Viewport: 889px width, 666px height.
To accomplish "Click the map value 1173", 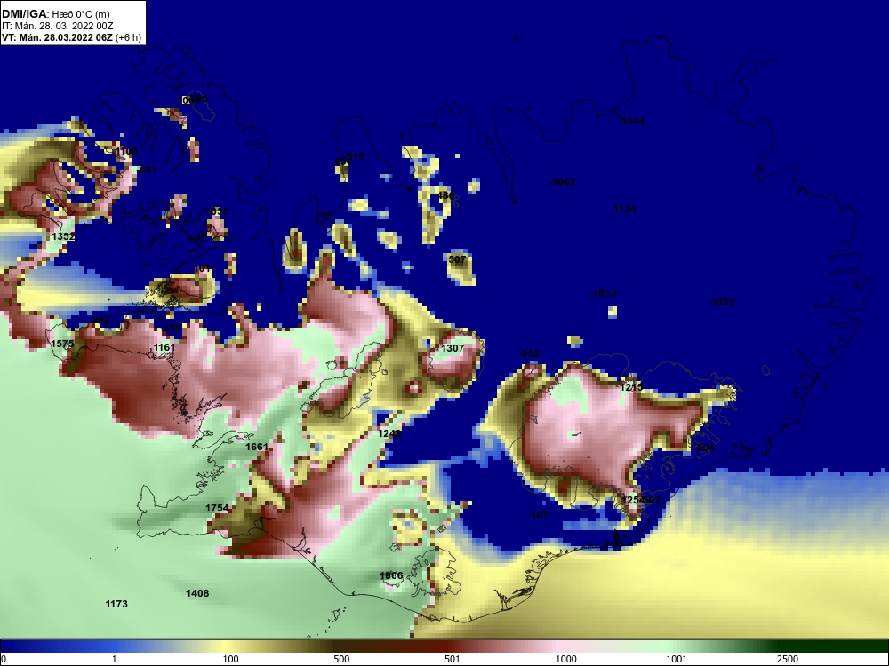I will 116,604.
